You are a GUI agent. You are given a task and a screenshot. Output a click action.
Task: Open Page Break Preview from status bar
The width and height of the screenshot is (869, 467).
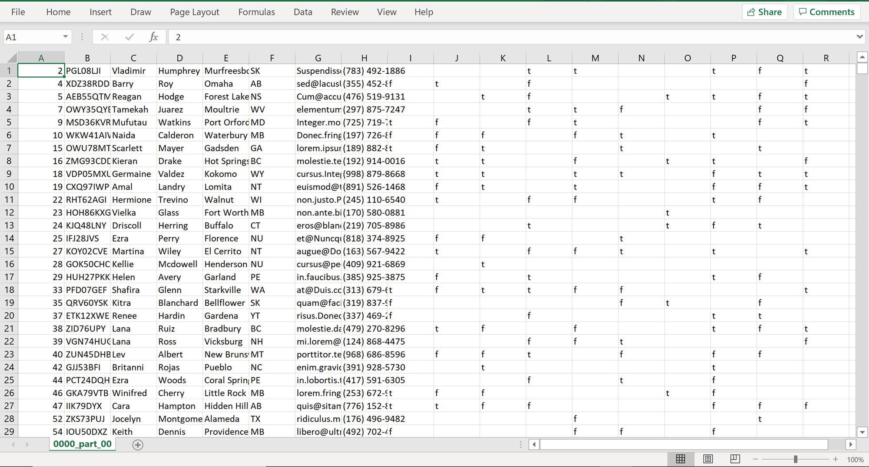[735, 459]
